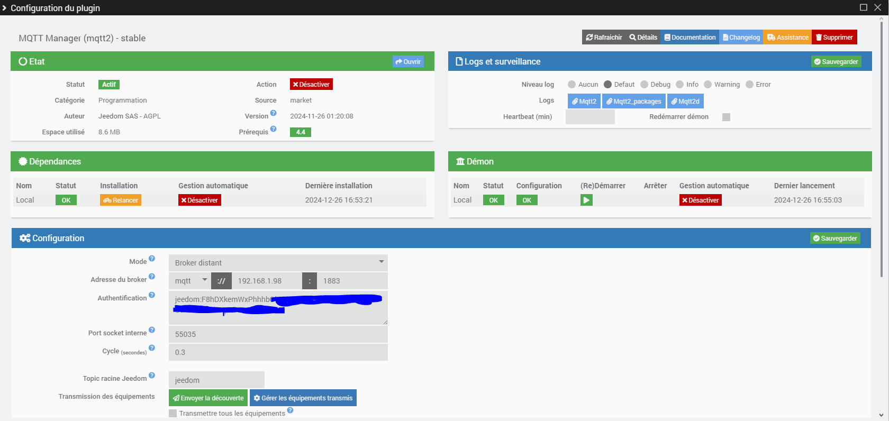The image size is (889, 421).
Task: Toggle Redémarrer démon checkbox
Action: 726,117
